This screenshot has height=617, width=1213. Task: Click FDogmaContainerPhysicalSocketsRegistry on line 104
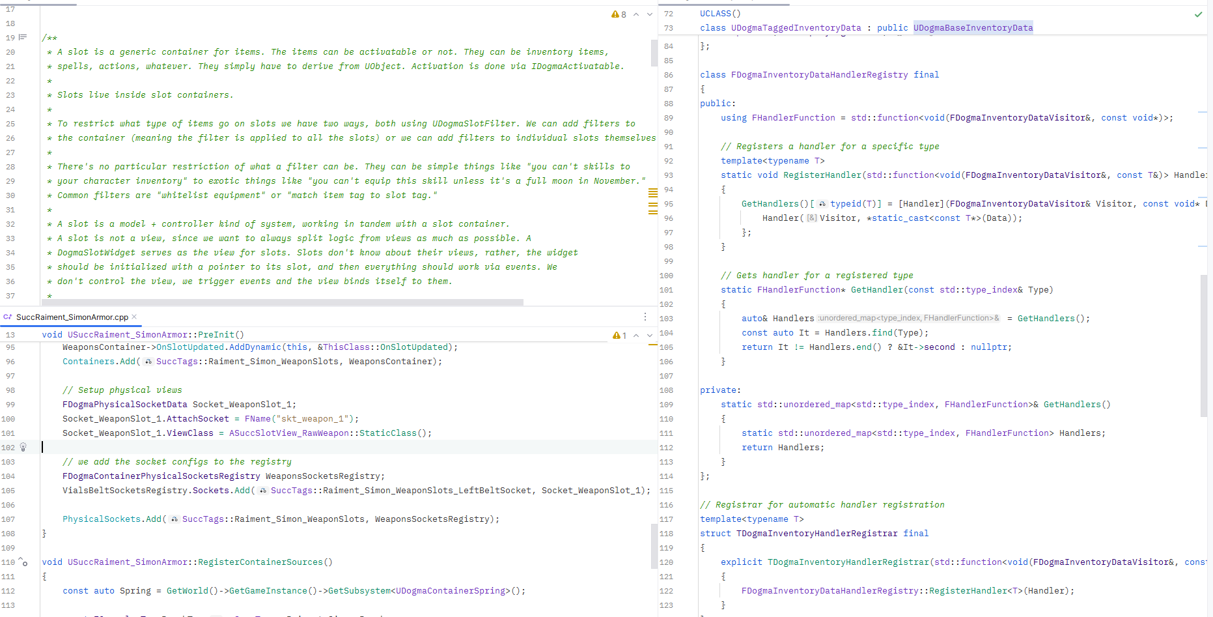(x=161, y=476)
